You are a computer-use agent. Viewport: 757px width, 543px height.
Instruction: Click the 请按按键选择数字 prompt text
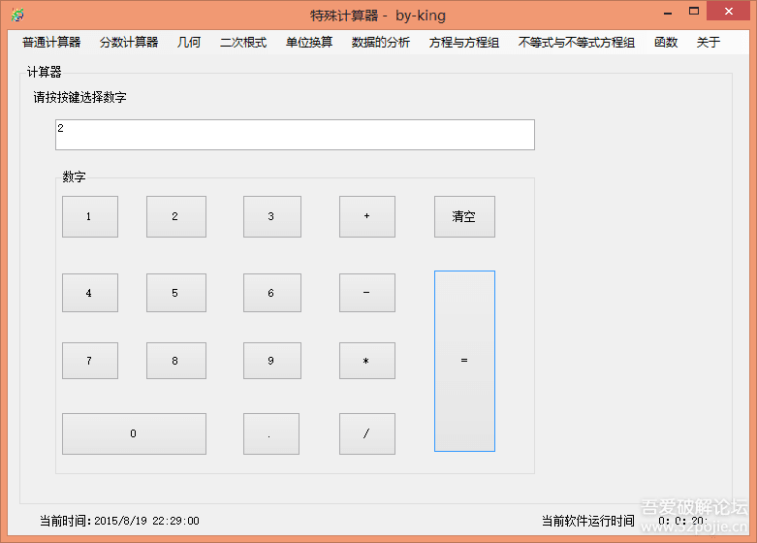click(80, 98)
